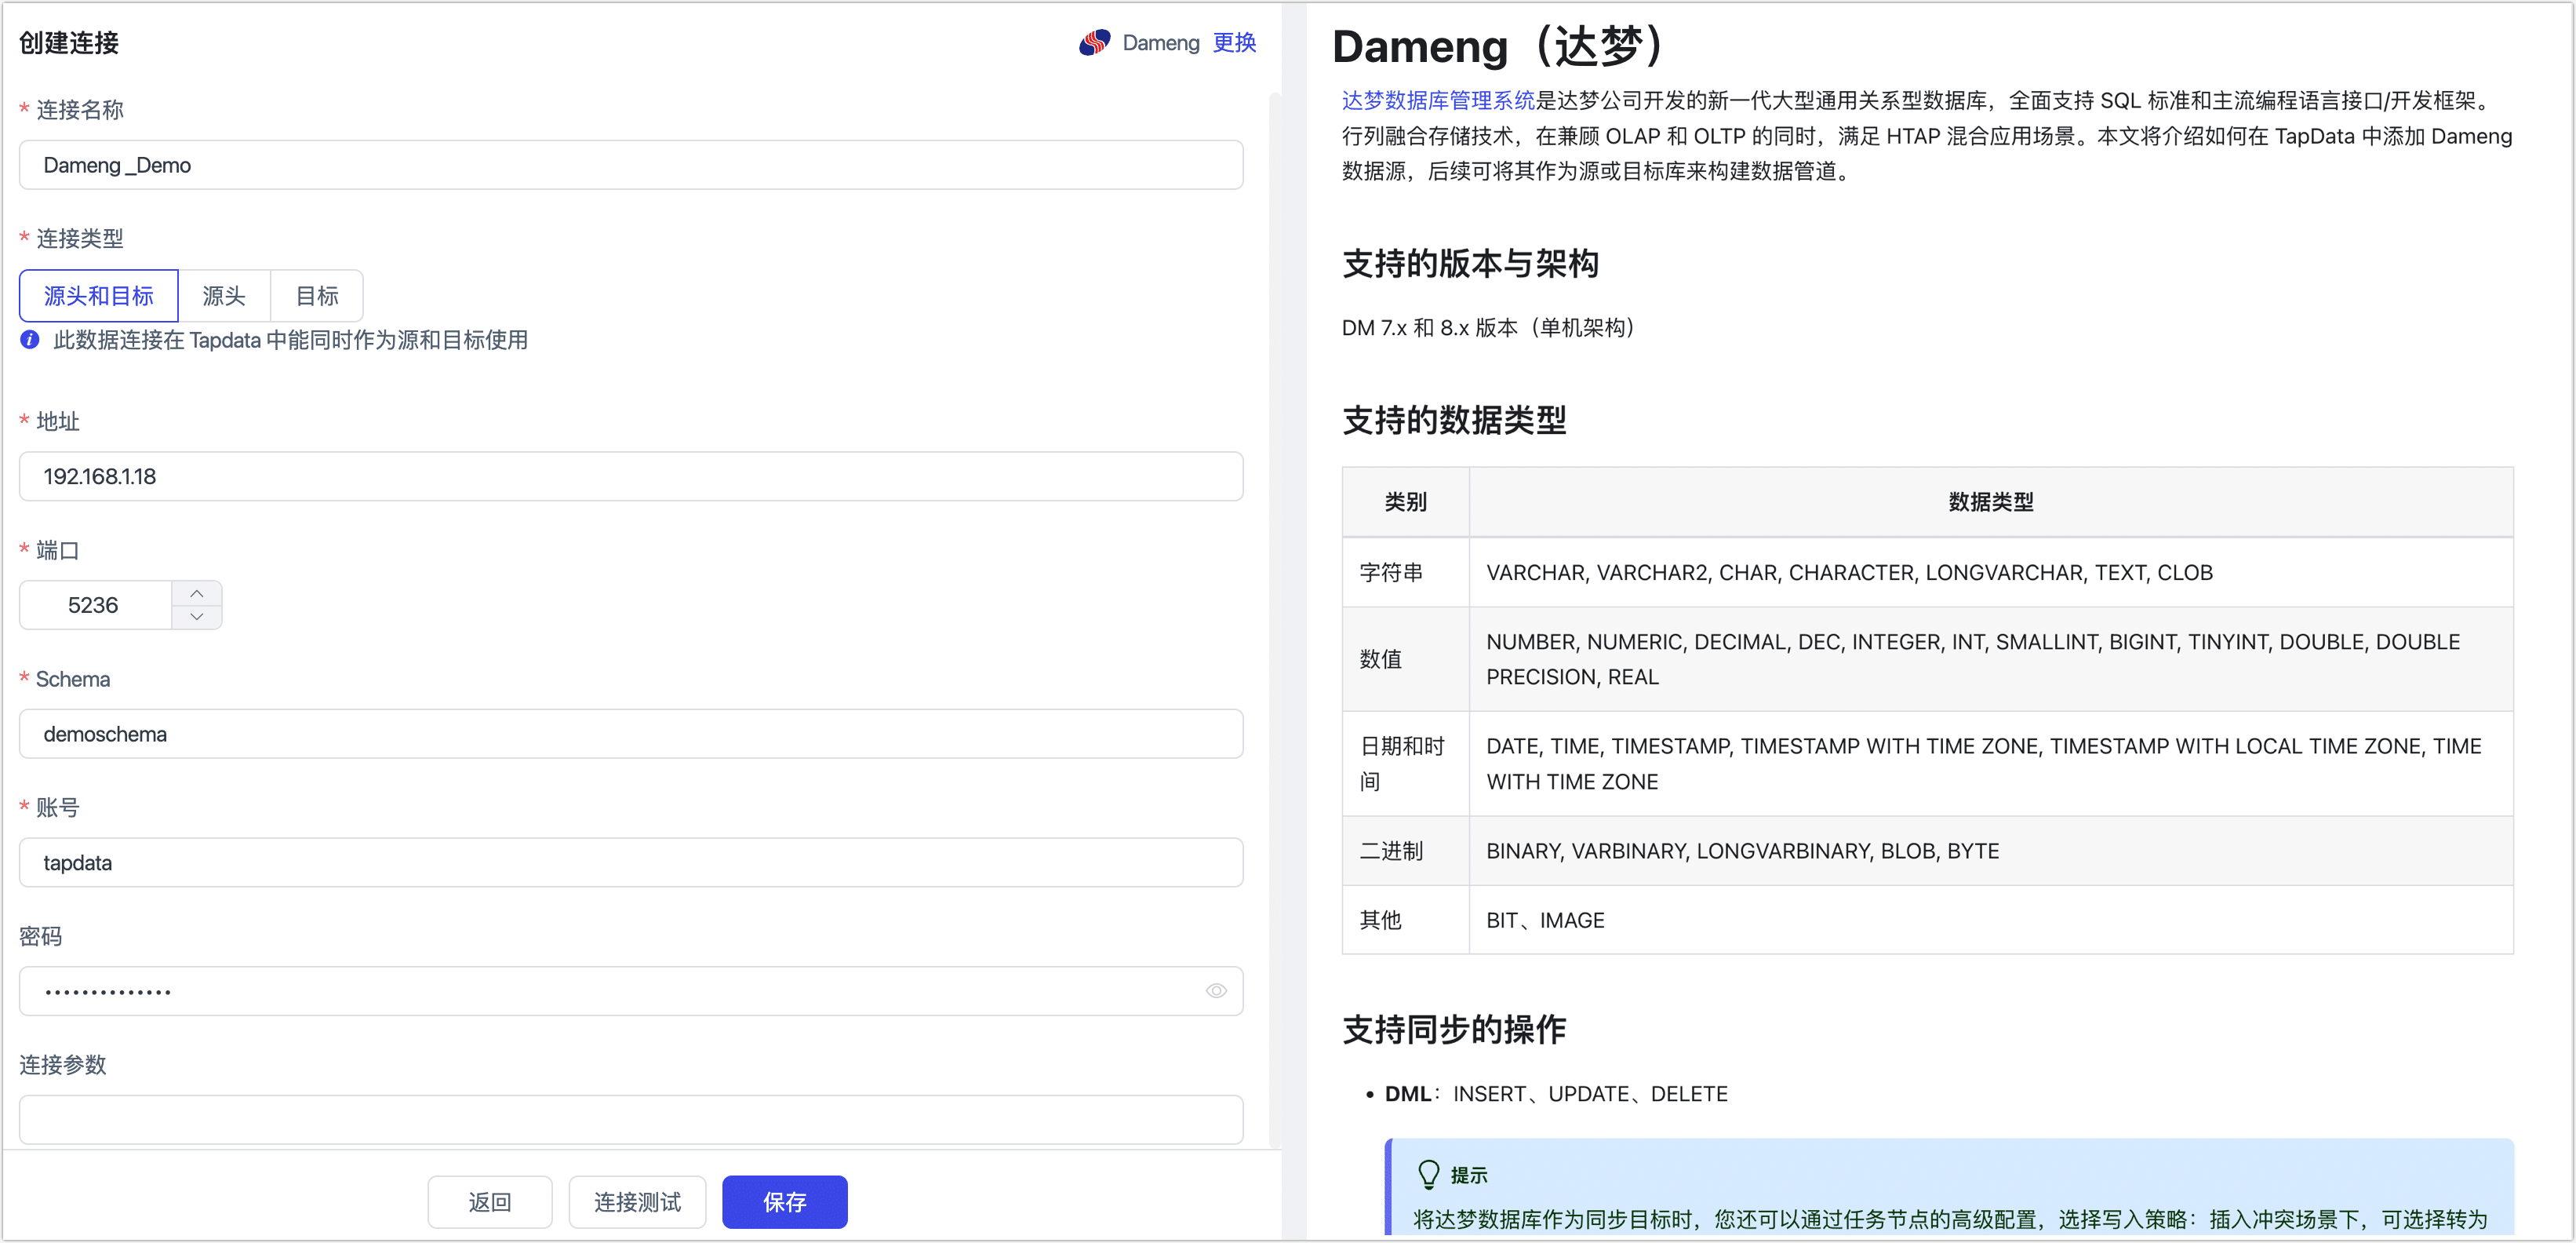The height and width of the screenshot is (1243, 2576).
Task: Click the empty 连接参数 field
Action: [x=630, y=1119]
